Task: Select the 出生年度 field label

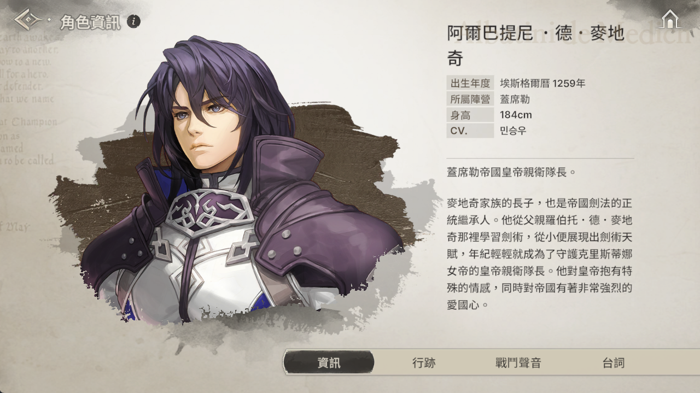Action: tap(470, 83)
